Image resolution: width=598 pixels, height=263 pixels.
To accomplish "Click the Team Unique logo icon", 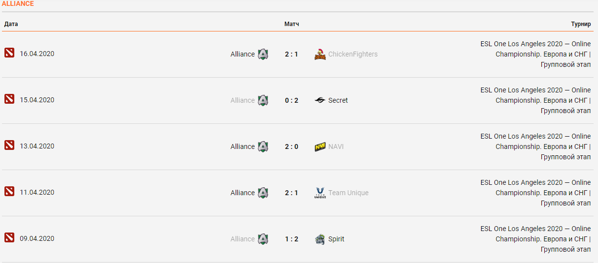I will click(x=320, y=193).
